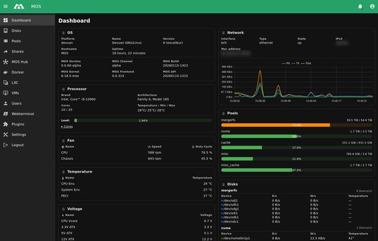Grab the Voltage card drag handle
Viewport: 378px width, 241px height.
point(64,209)
